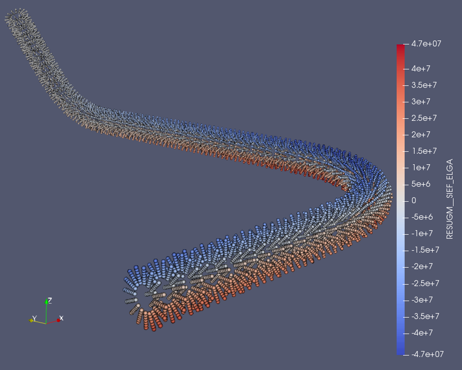Click the 4.7e+07 maximum legend label
This screenshot has height=370, width=462.
[x=427, y=44]
